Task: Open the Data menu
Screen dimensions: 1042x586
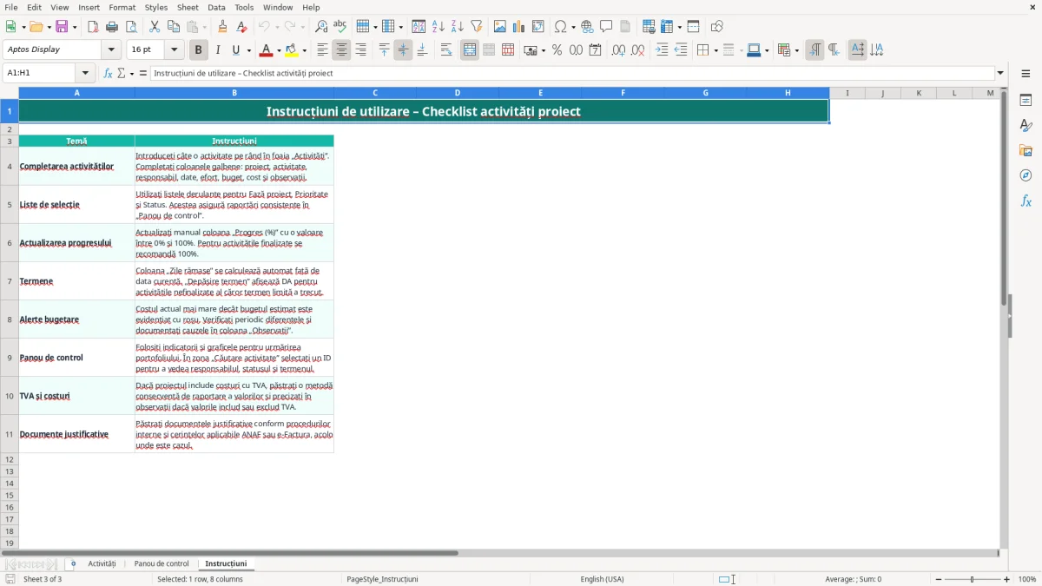Action: [x=216, y=7]
